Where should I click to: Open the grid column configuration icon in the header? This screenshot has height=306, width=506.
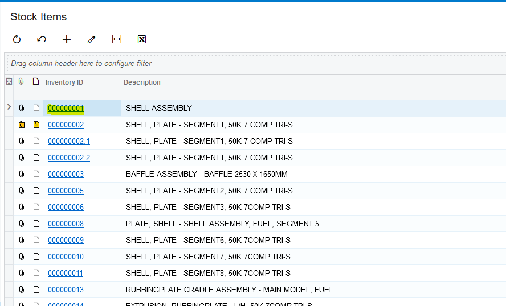[x=9, y=82]
